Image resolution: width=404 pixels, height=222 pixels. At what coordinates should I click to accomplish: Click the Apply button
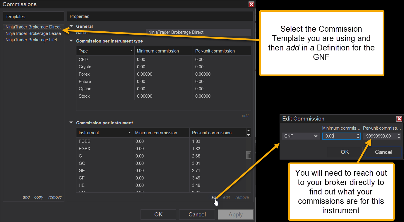tap(236, 214)
